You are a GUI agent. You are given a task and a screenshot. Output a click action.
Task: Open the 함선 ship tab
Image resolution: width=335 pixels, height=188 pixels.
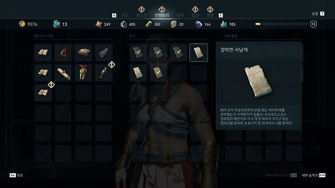tap(195, 15)
